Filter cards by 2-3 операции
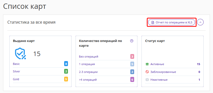This screenshot has width=213, height=93. click(88, 72)
